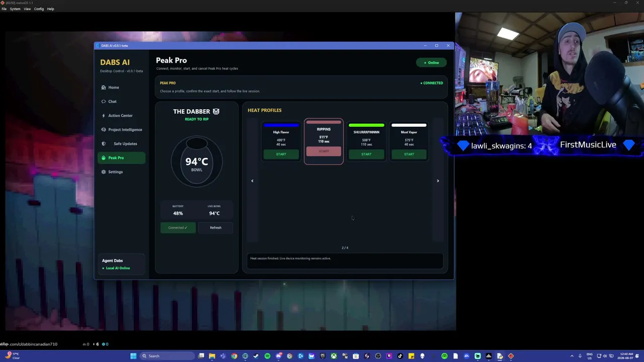Click the Project Intelligence sidebar icon
The image size is (644, 362).
[x=104, y=130]
